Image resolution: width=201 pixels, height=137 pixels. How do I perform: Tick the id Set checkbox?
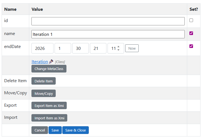191,20
